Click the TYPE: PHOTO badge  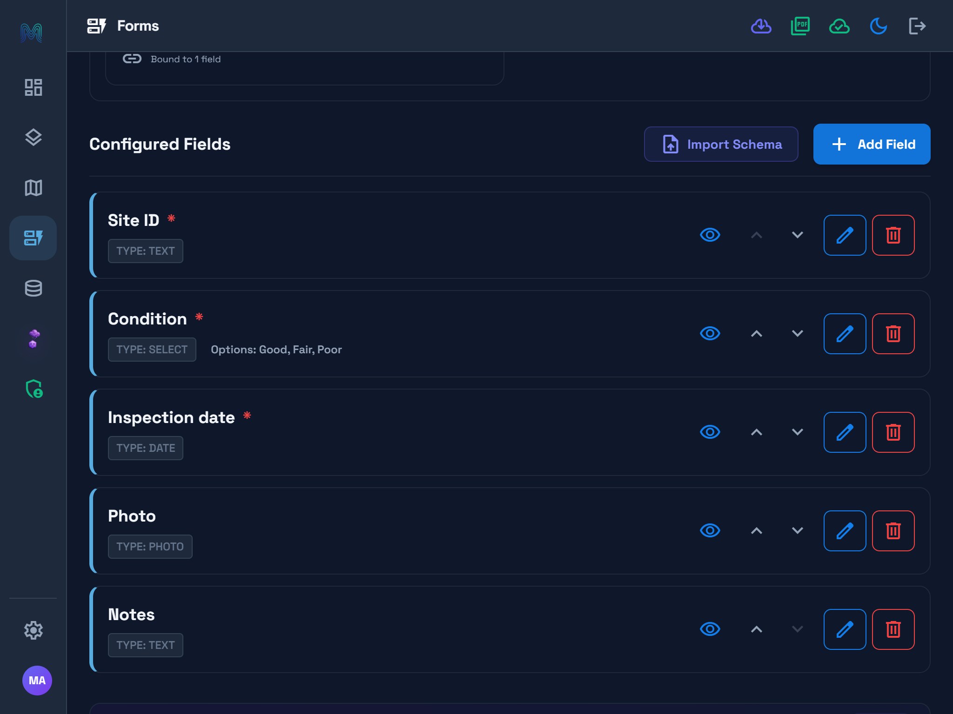click(x=150, y=547)
